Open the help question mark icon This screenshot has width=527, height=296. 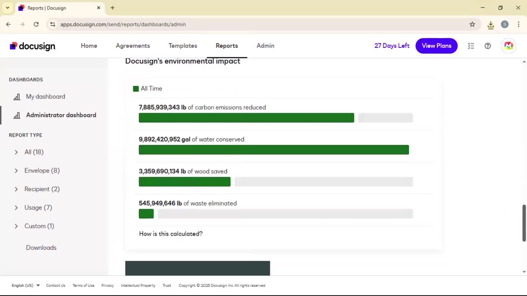point(488,46)
